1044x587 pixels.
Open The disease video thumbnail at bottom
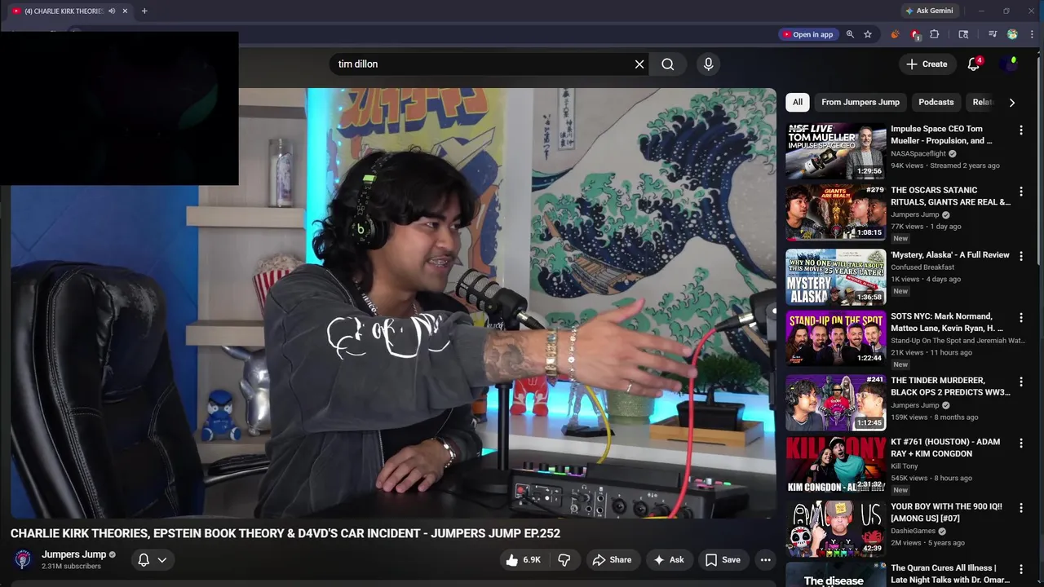click(x=835, y=575)
